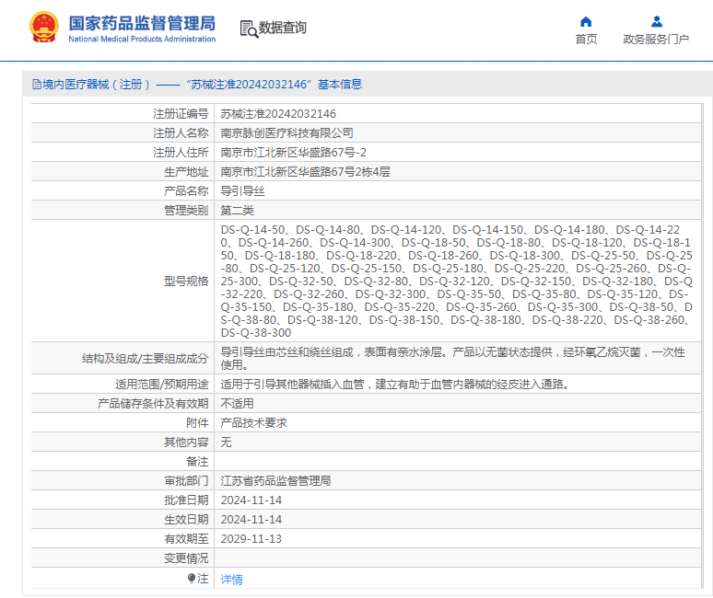Screen dimensions: 713x598
Task: Click the 境内医疗器械（注册）基本信息 header
Action: (x=197, y=85)
